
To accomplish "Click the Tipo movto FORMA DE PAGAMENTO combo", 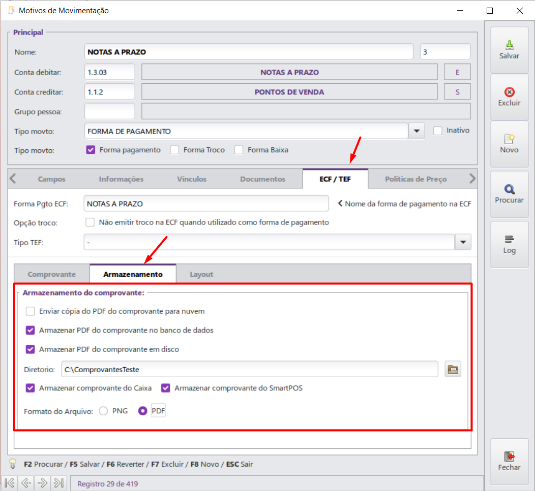I will click(246, 131).
